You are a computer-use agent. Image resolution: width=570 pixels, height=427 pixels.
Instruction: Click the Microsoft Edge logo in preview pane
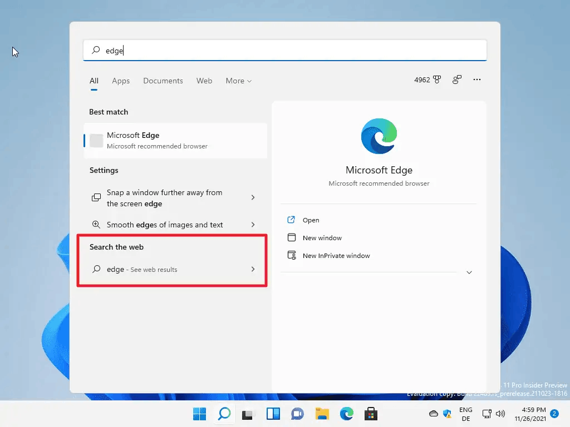coord(379,135)
